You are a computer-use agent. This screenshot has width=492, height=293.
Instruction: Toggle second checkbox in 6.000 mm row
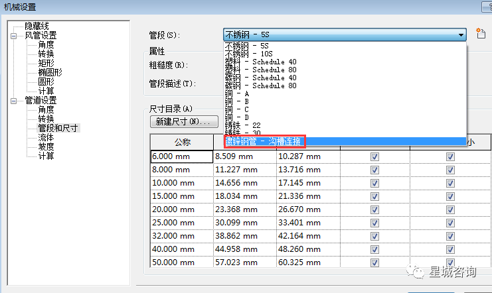(x=450, y=156)
